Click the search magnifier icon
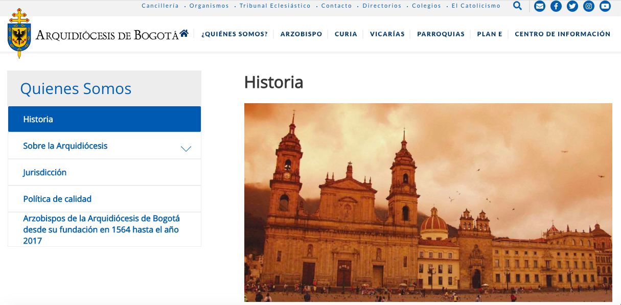The height and width of the screenshot is (305, 621). (x=517, y=6)
